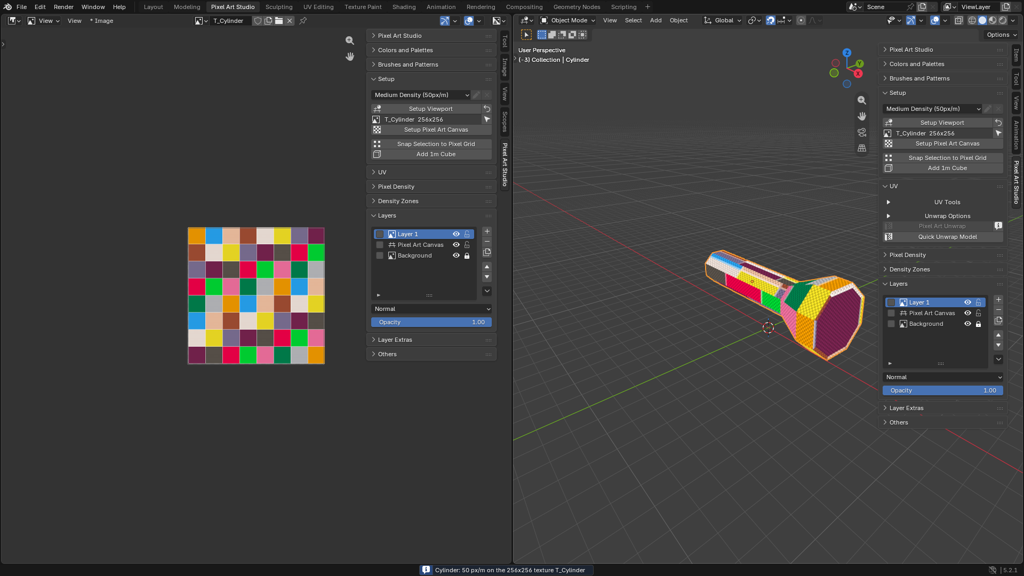Viewport: 1024px width, 576px height.
Task: Click the zoom icon in 3D viewport
Action: click(x=862, y=100)
